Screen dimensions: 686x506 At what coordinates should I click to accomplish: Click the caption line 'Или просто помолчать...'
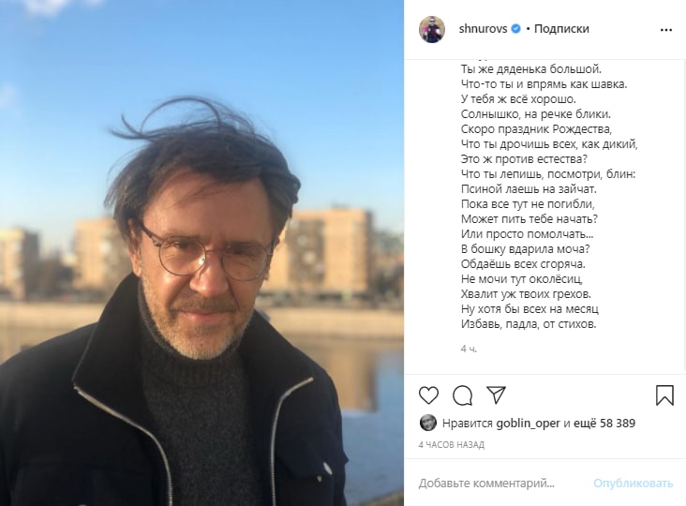[527, 234]
